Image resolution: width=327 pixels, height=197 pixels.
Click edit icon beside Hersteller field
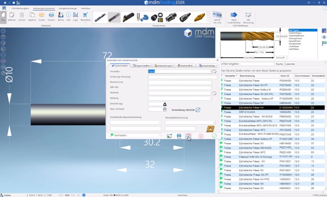click(215, 71)
